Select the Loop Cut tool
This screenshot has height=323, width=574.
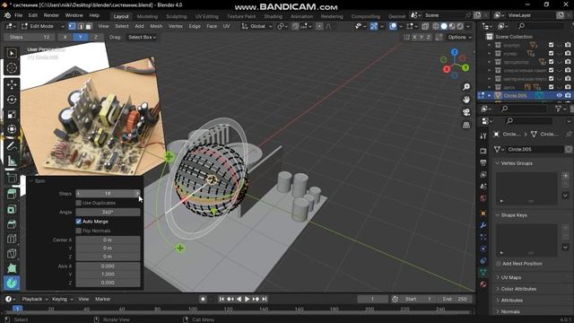point(12,239)
